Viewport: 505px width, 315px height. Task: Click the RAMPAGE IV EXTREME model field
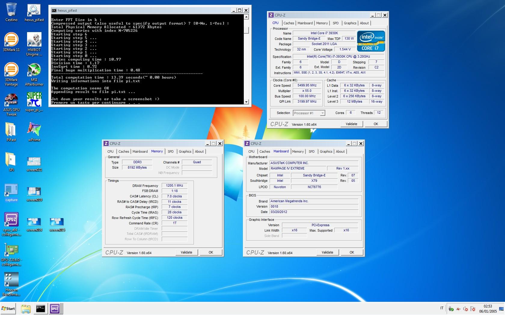298,168
